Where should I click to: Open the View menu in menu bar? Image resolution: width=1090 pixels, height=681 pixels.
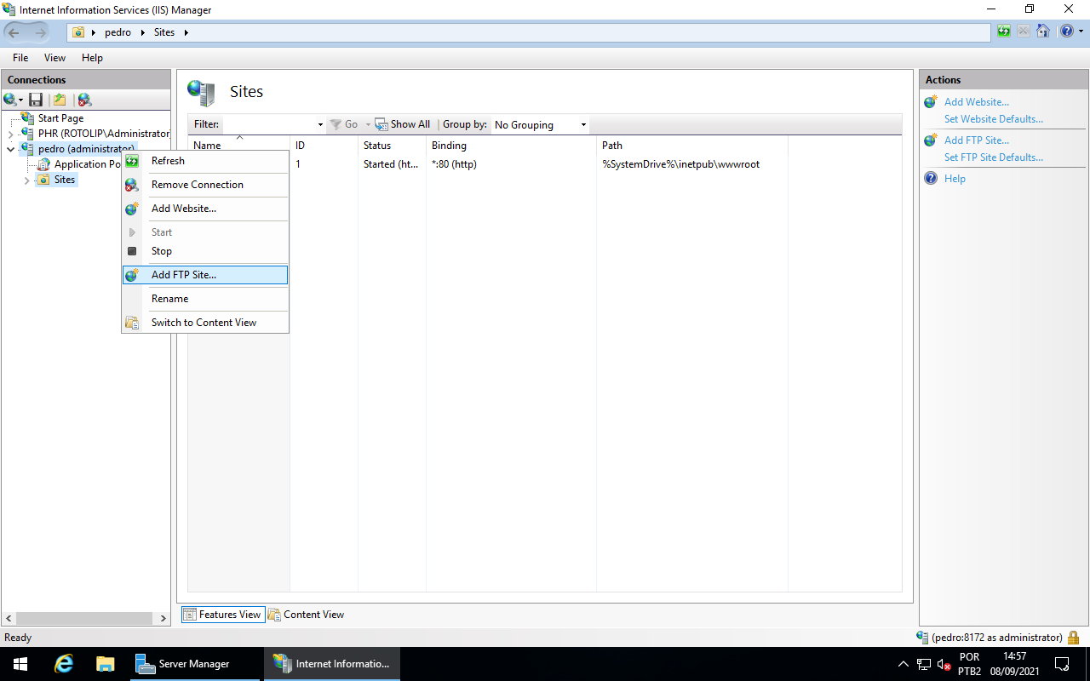pos(54,58)
